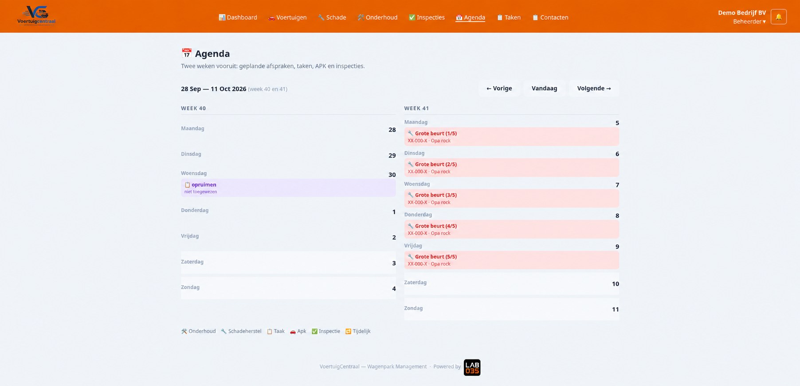This screenshot has width=800, height=386.
Task: Click the wrench icon on Grote beurt (3/5)
Action: [x=411, y=195]
